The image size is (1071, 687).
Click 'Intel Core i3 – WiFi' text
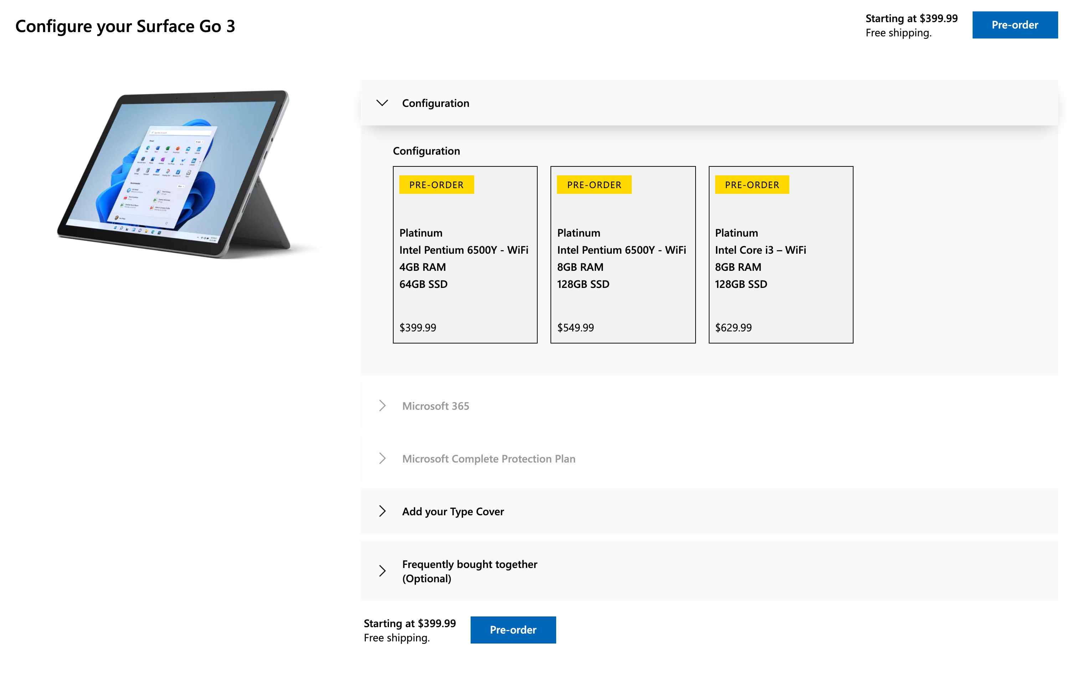click(x=761, y=250)
